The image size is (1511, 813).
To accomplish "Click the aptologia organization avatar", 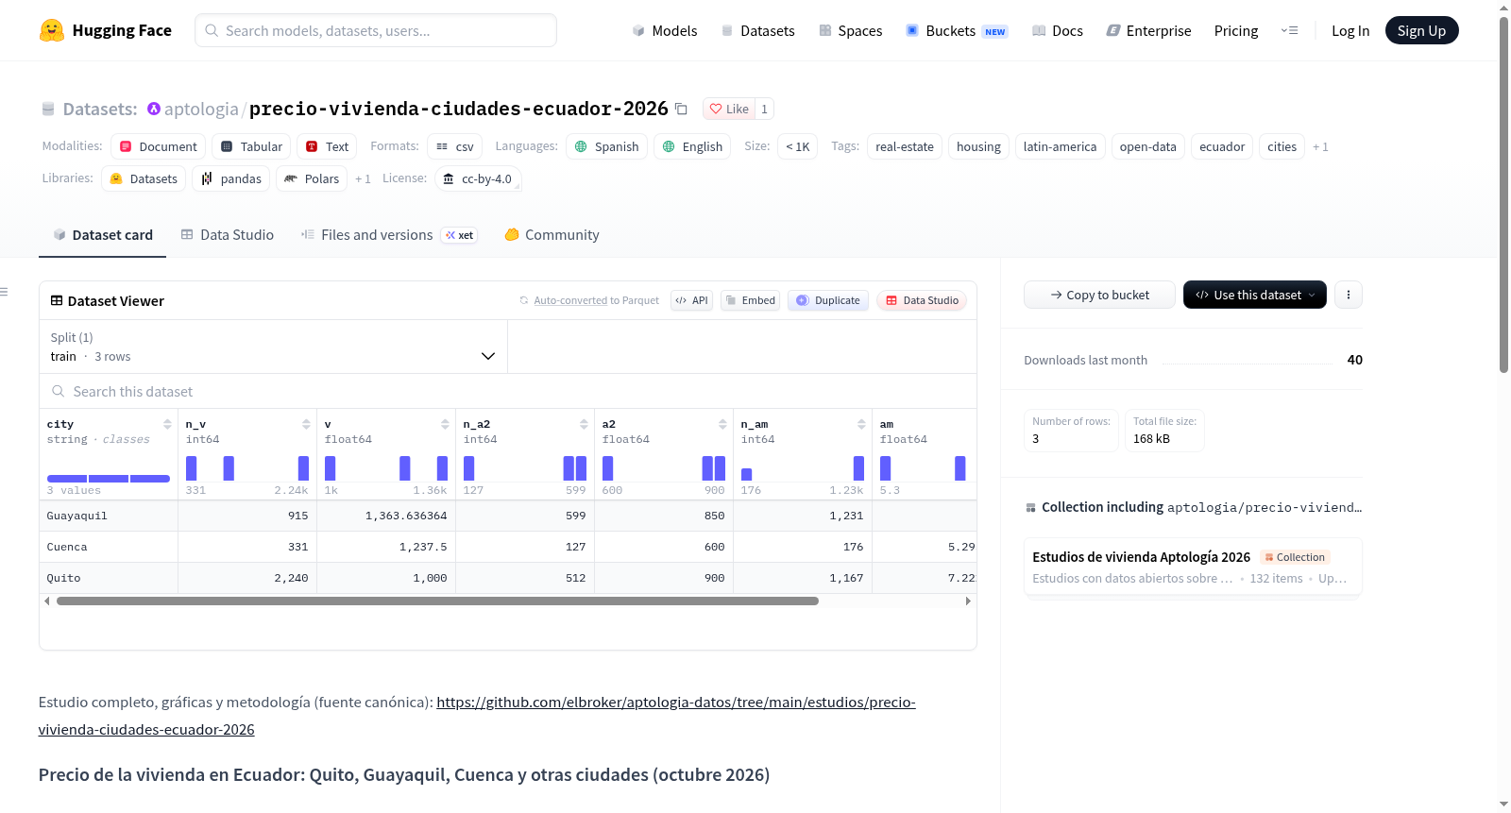I will (154, 109).
